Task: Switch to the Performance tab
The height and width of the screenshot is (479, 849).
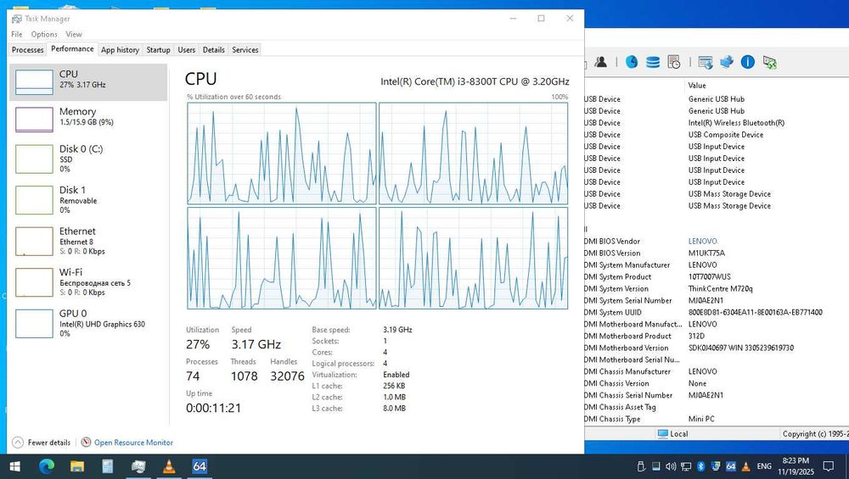Action: click(x=72, y=48)
